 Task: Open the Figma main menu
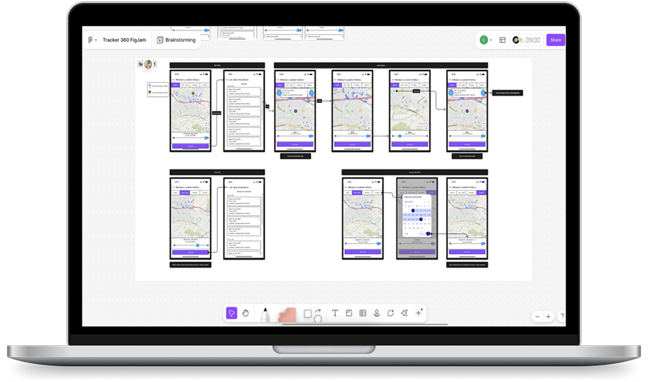click(92, 40)
